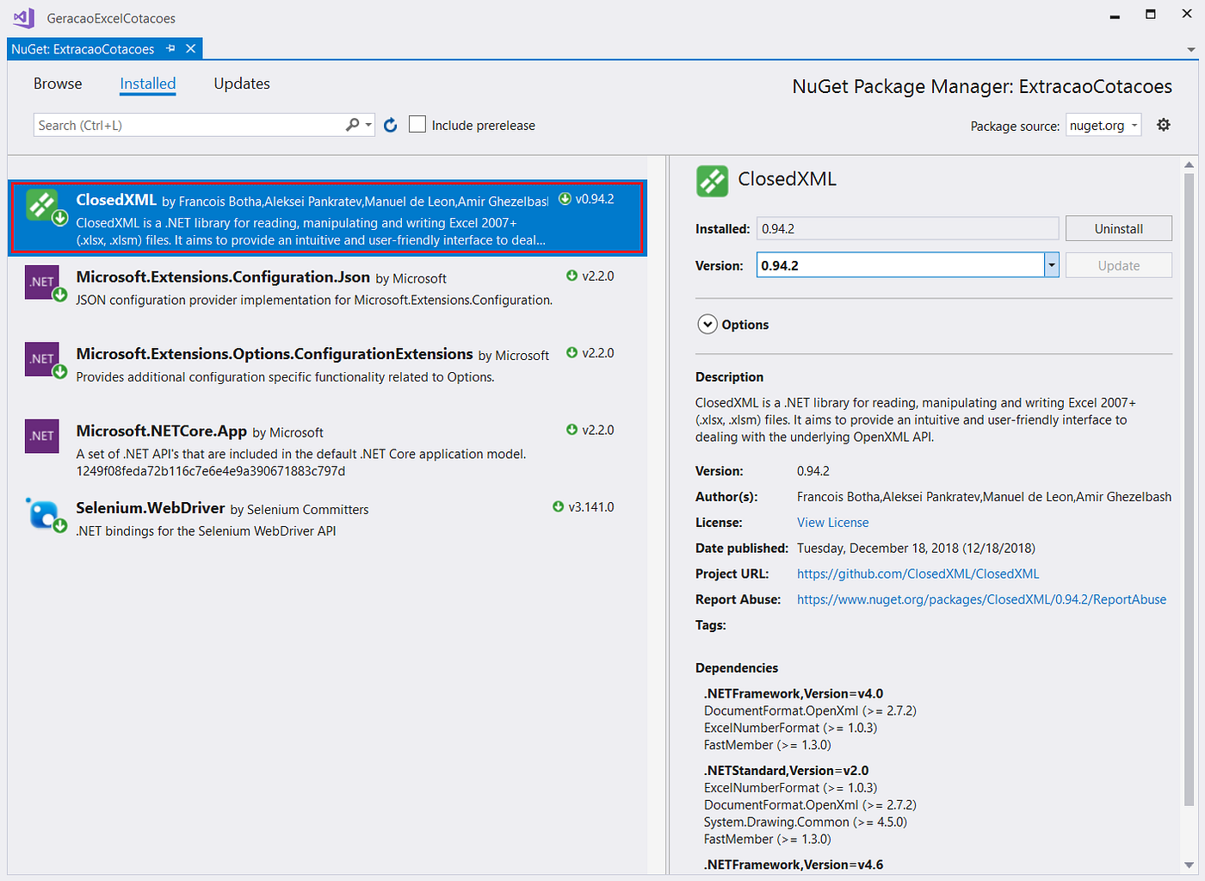Click the Installed version 0.94.2 field
This screenshot has width=1205, height=881.
pos(907,228)
